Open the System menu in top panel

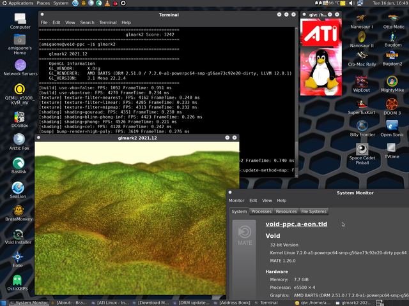(x=61, y=3)
